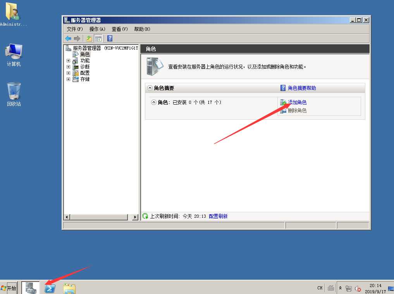This screenshot has height=294, width=394.
Task: Click the Remove Roles (删除角色) link
Action: (x=297, y=110)
